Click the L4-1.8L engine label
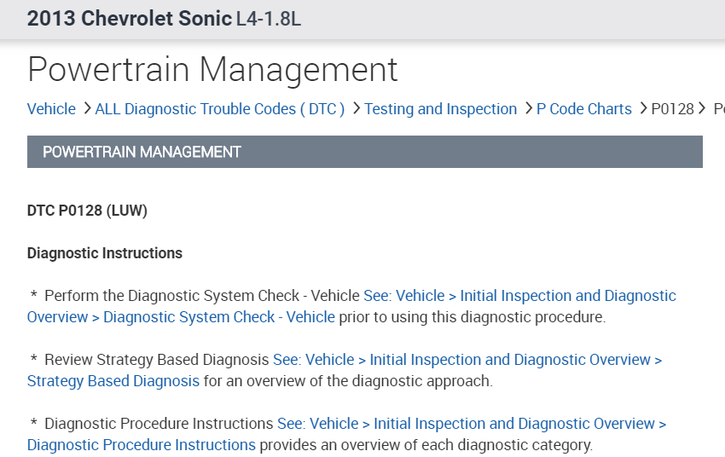The image size is (725, 457). [269, 19]
